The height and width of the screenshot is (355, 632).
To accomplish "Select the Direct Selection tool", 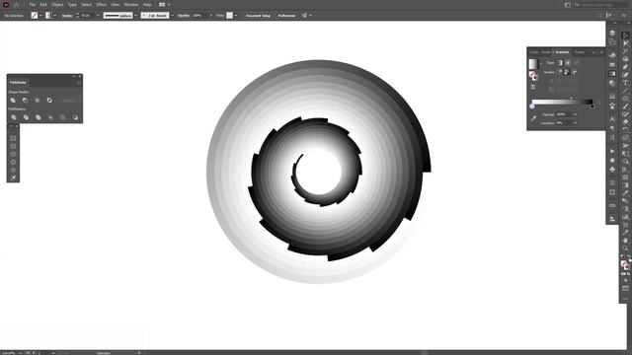I will pyautogui.click(x=625, y=43).
